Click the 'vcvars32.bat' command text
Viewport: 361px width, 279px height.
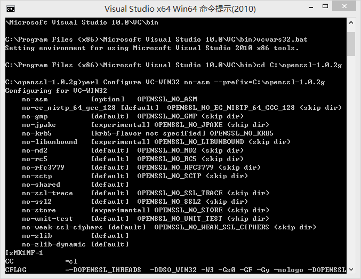point(282,39)
